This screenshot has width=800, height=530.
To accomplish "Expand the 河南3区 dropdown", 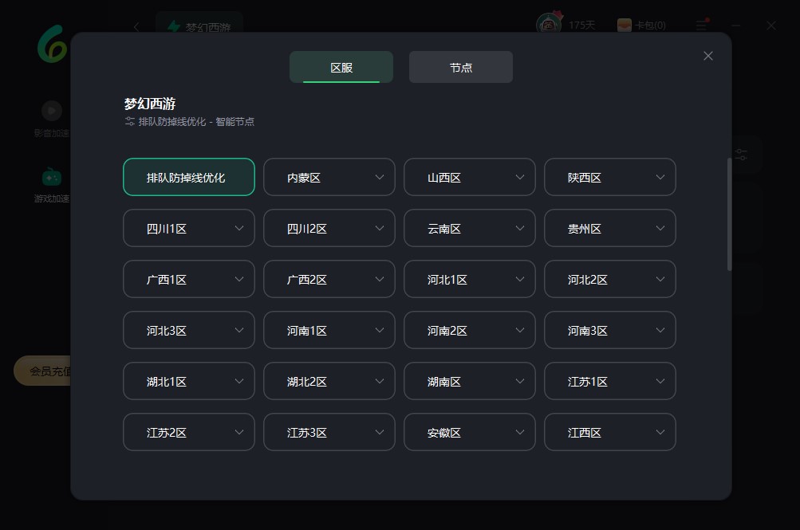I will 610,330.
